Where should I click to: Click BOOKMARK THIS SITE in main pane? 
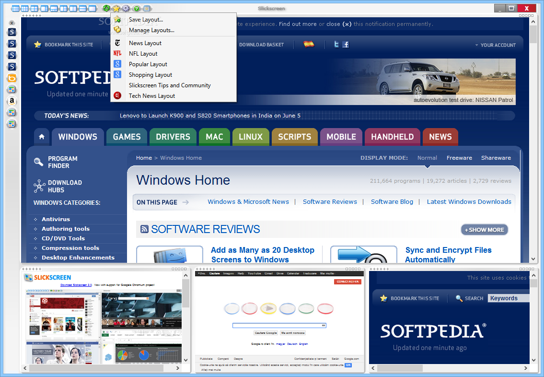pos(64,45)
